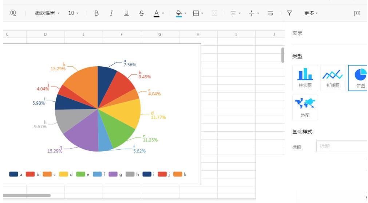Click the 5.98% label for i
Image resolution: width=368 pixels, height=203 pixels.
point(39,103)
